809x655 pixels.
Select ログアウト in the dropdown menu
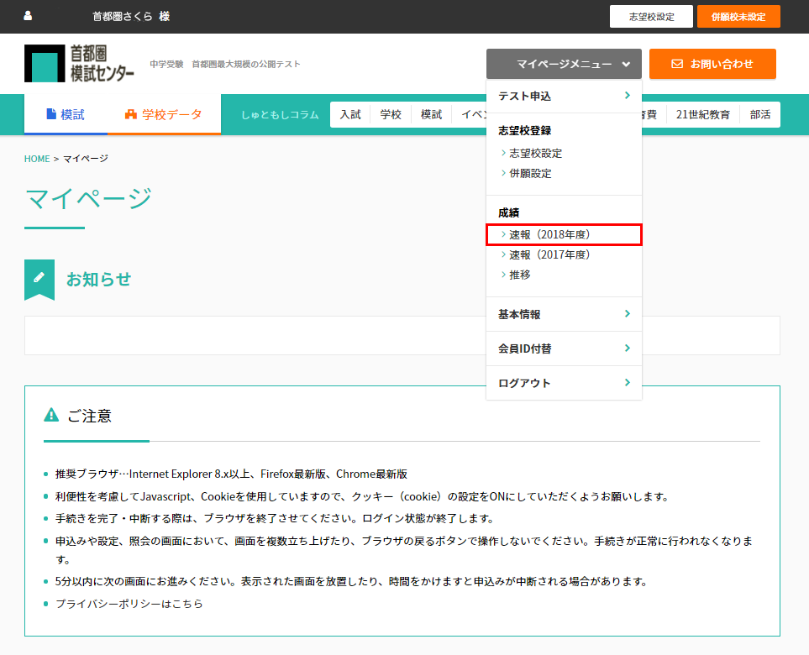[x=564, y=383]
